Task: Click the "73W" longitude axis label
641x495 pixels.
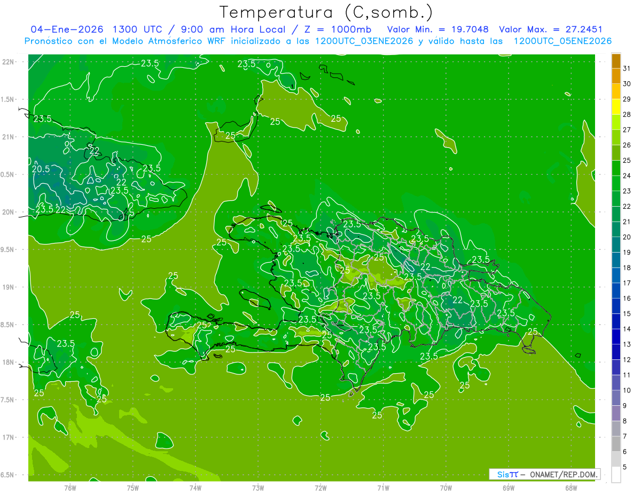Action: pos(258,488)
